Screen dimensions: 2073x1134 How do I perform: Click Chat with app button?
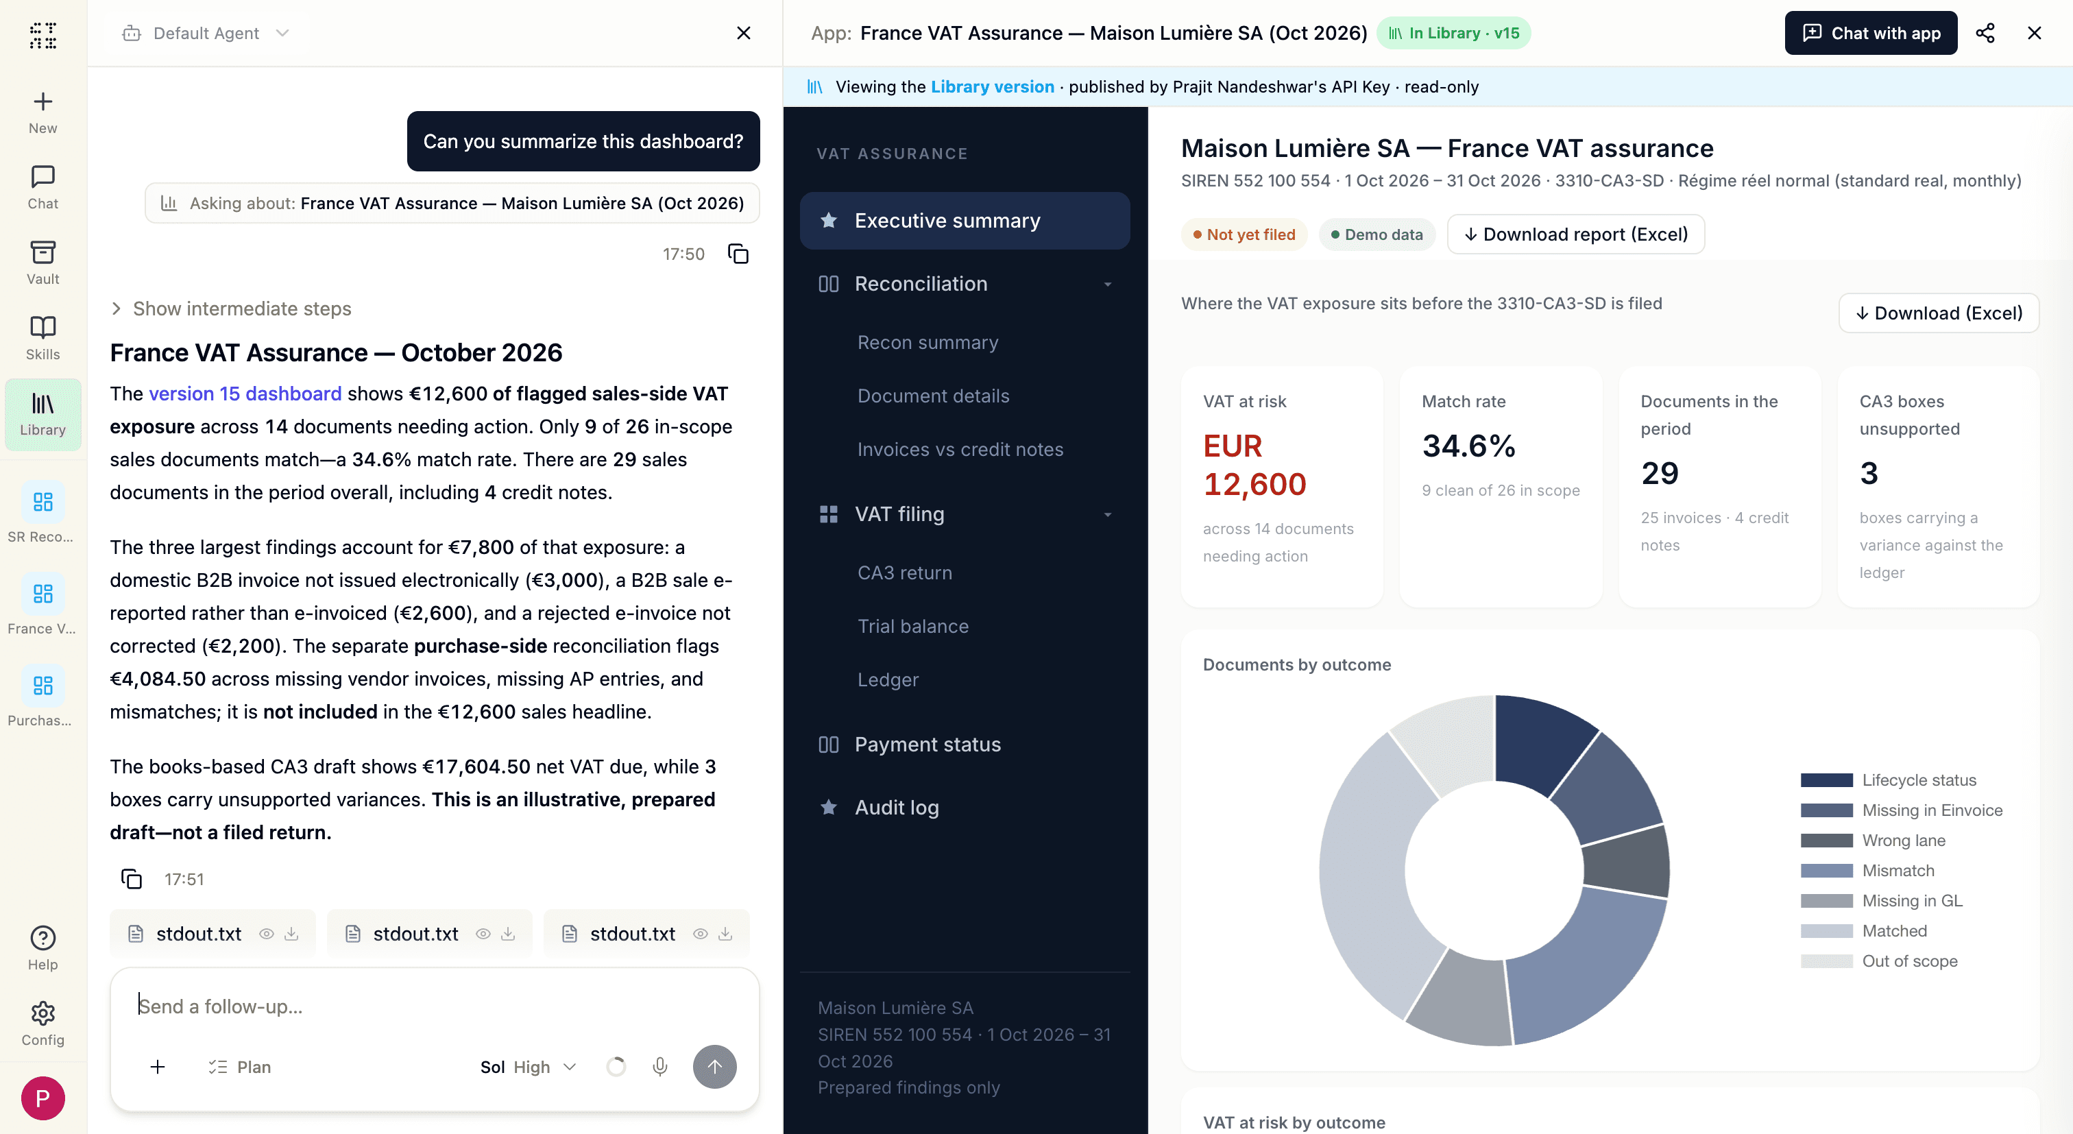pos(1870,33)
